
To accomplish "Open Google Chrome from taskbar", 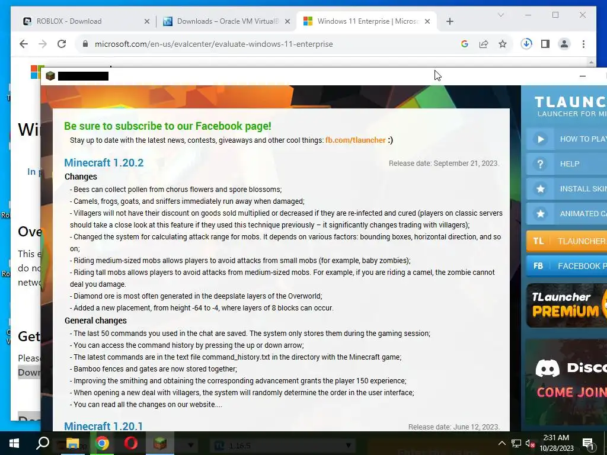I will coord(102,443).
